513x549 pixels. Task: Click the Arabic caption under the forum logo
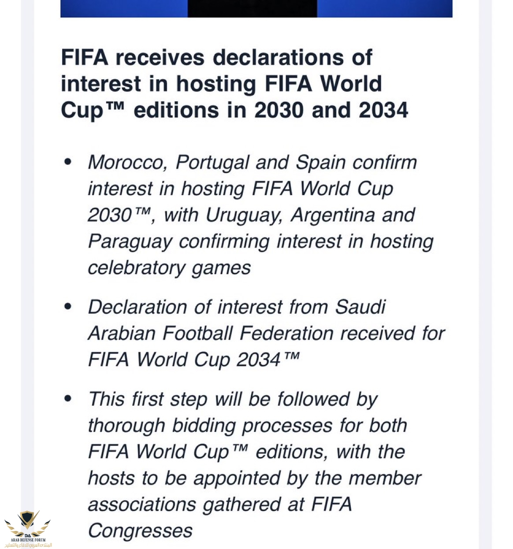[x=28, y=545]
